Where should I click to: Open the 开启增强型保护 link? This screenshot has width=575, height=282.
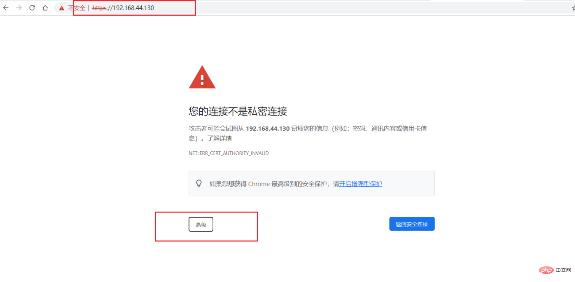point(361,184)
